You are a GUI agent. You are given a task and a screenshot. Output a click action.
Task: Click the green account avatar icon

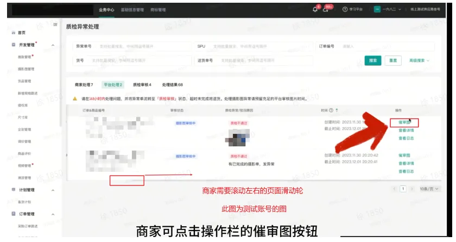(x=377, y=9)
